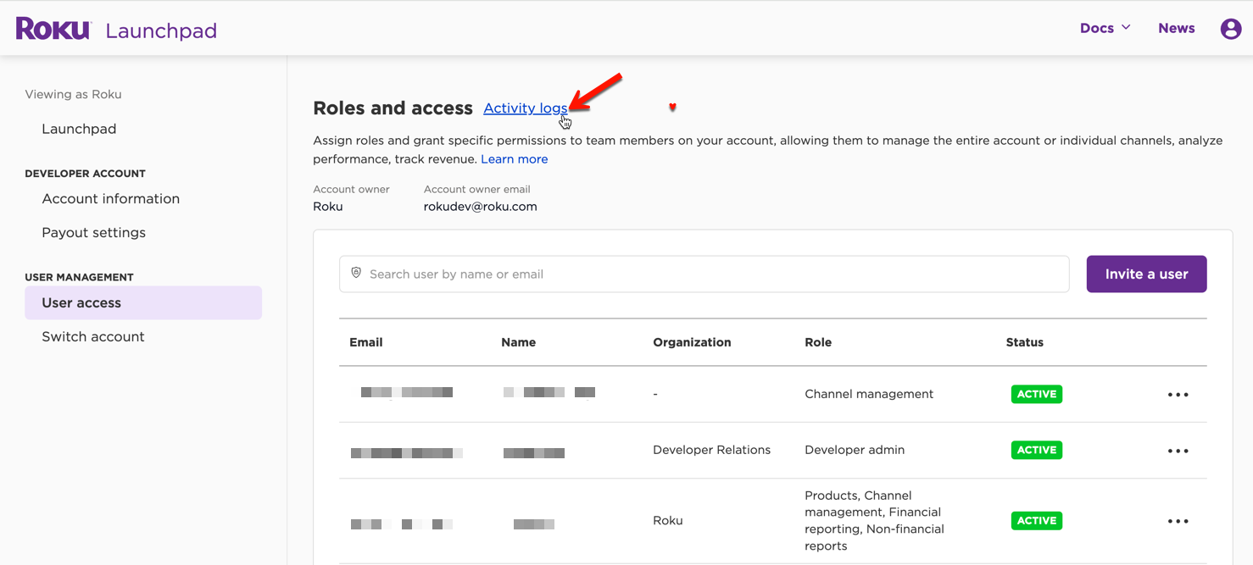Choose Switch account in sidebar
Screen dimensions: 1253x565
point(92,337)
